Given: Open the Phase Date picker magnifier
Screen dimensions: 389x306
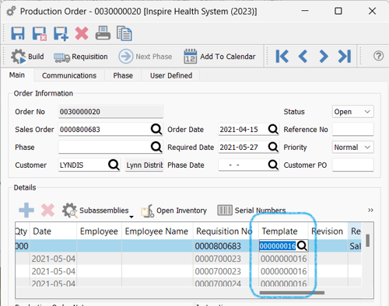Looking at the screenshot, I should (273, 165).
